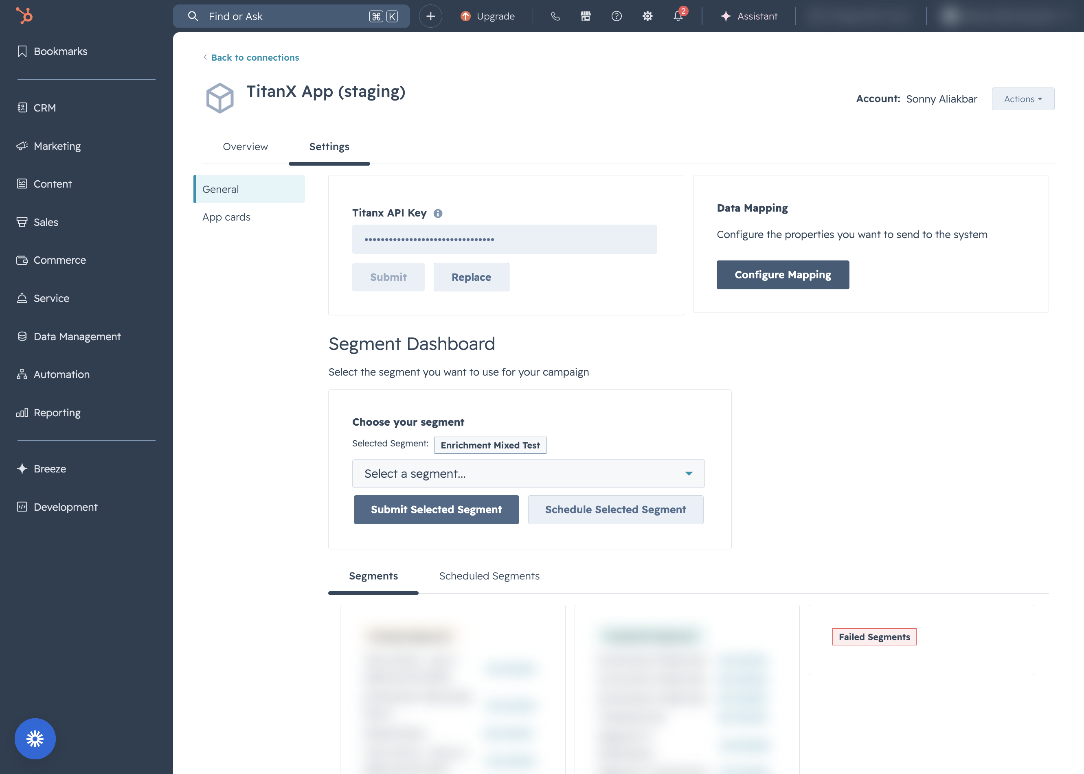
Task: Click Submit Selected Segment
Action: tap(437, 509)
